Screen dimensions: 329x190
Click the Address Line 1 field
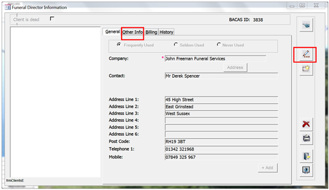pos(221,99)
